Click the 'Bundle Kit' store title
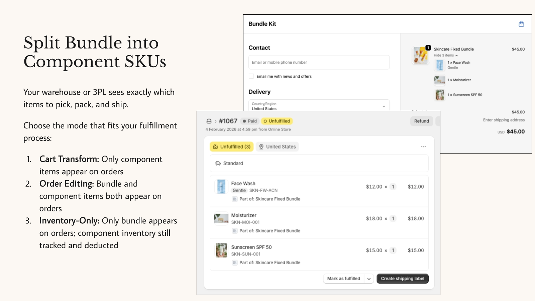Screen dimensions: 535x301 (262, 24)
